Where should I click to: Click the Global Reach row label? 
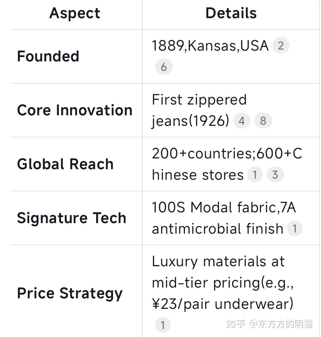pos(65,164)
